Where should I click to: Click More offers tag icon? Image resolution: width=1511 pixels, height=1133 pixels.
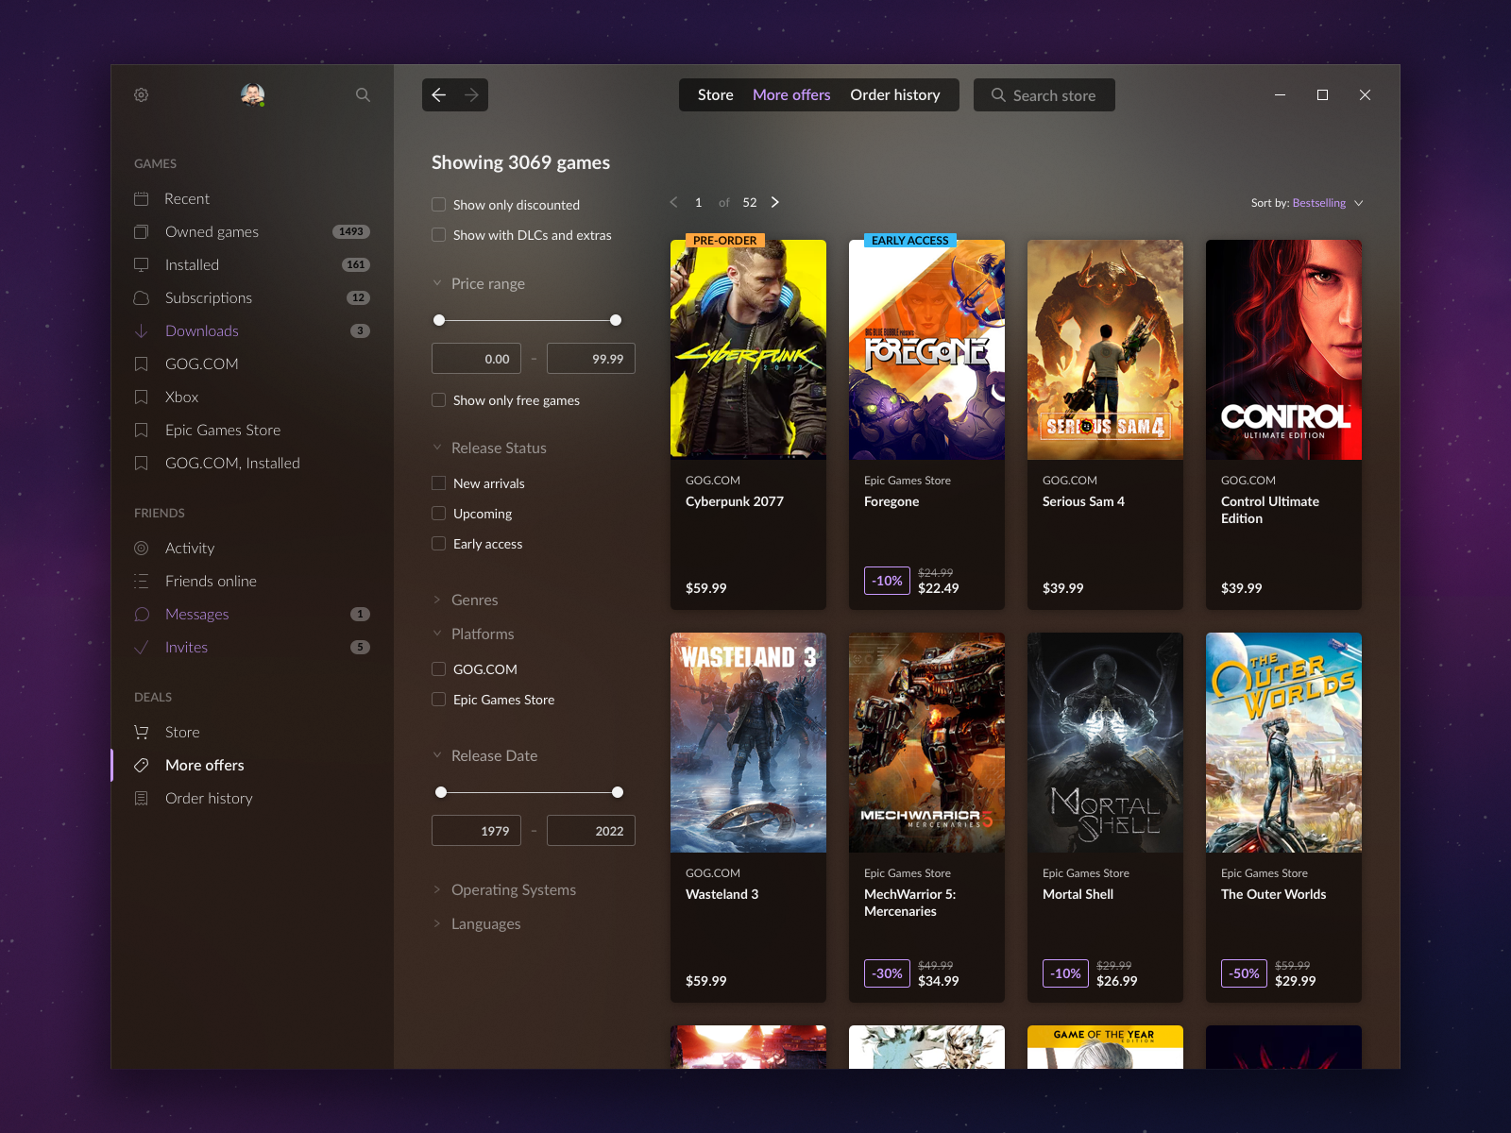(x=142, y=765)
